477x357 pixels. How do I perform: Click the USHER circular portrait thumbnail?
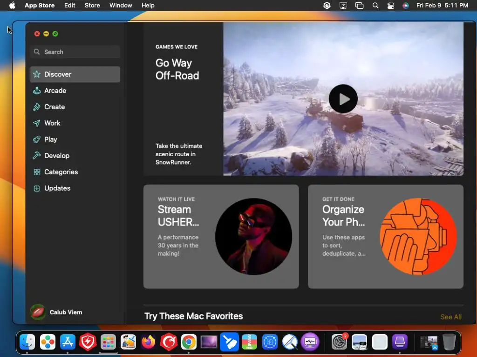coord(254,237)
